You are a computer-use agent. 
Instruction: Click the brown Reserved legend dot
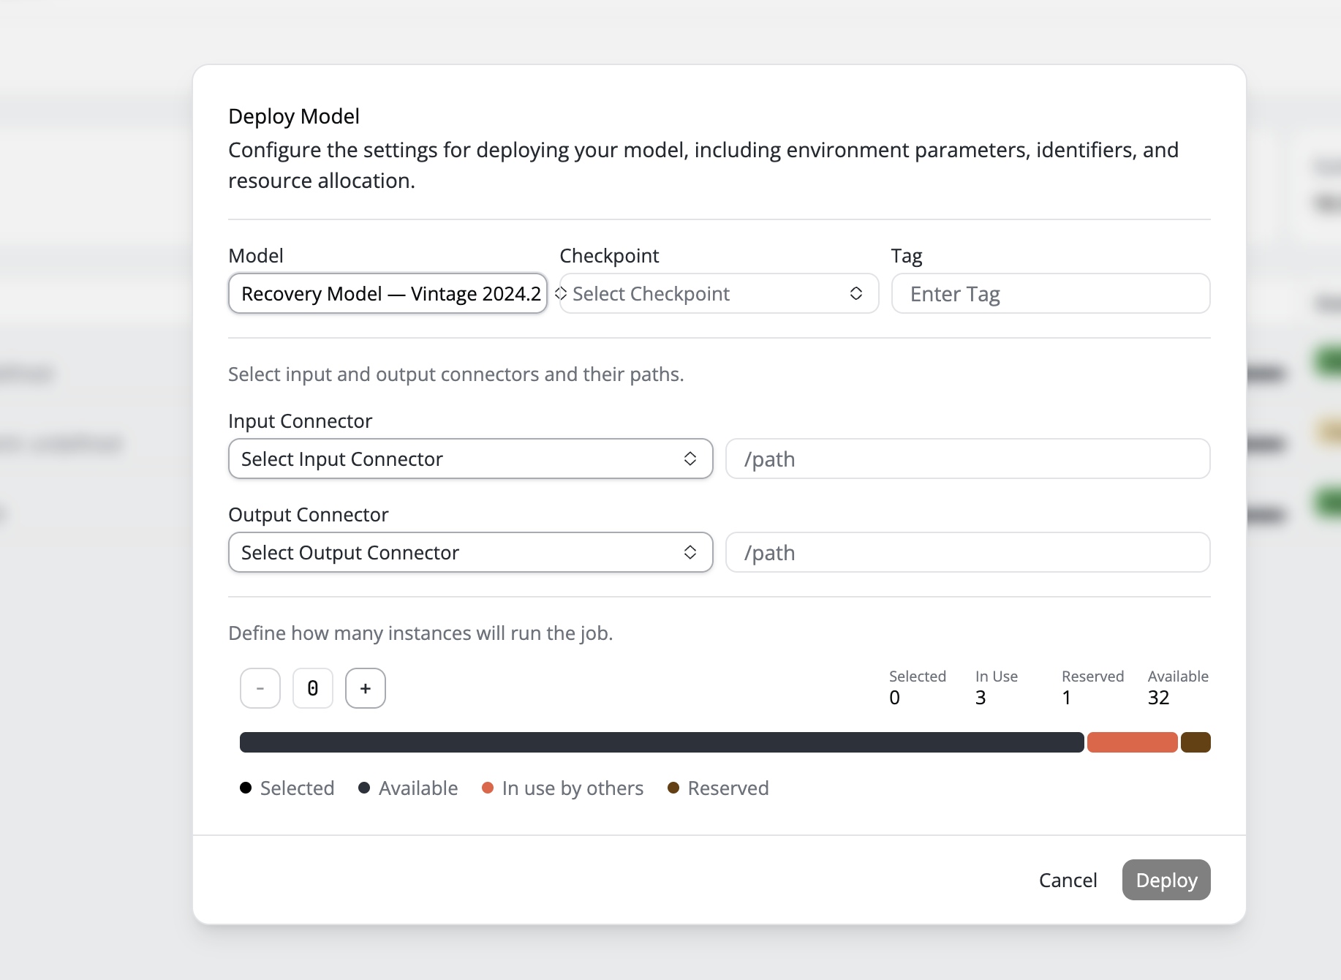point(673,788)
